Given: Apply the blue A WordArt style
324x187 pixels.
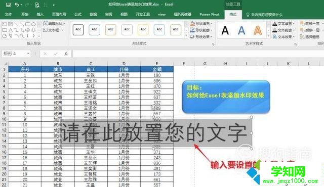Looking at the screenshot, I should pos(241,30).
